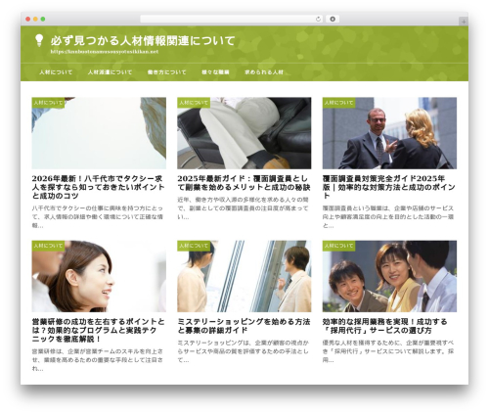The width and height of the screenshot is (489, 414).
Task: Focus the browser address bar
Action: 232,19
